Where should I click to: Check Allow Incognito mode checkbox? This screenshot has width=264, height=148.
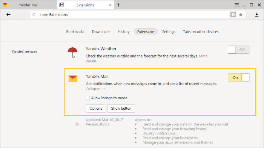coord(88,98)
